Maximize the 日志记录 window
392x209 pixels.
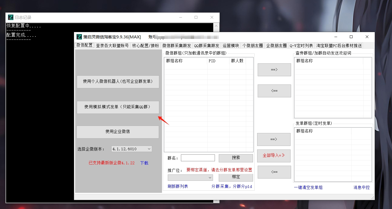click(196, 17)
